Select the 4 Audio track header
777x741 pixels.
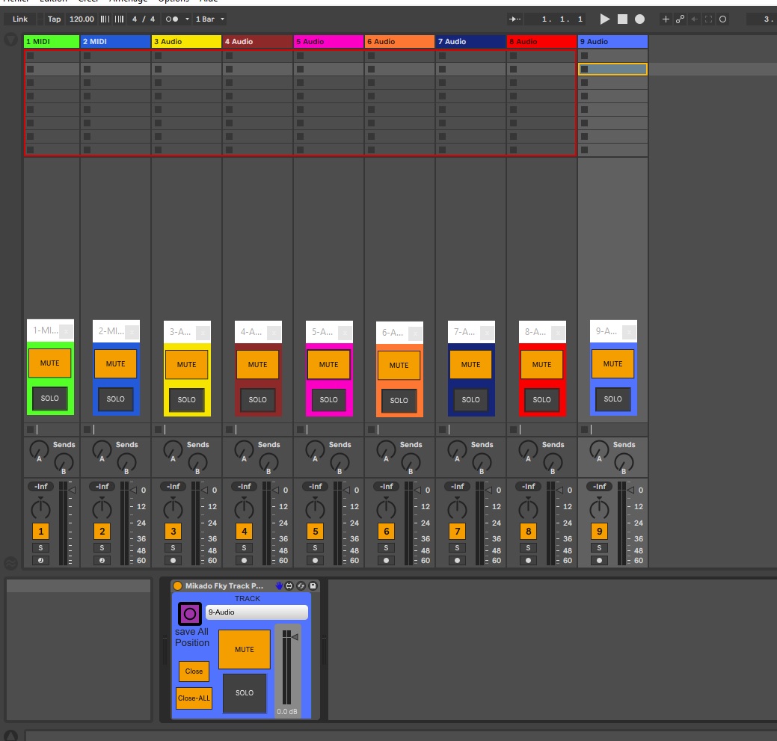[x=257, y=42]
